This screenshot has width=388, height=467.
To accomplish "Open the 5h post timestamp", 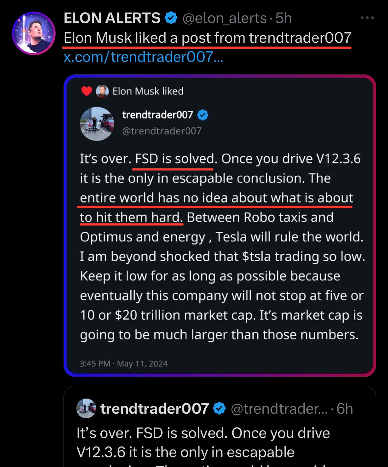I will 284,18.
